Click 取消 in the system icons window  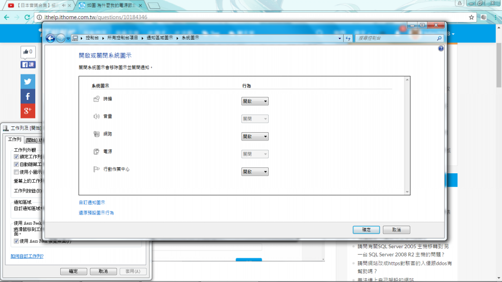click(396, 230)
